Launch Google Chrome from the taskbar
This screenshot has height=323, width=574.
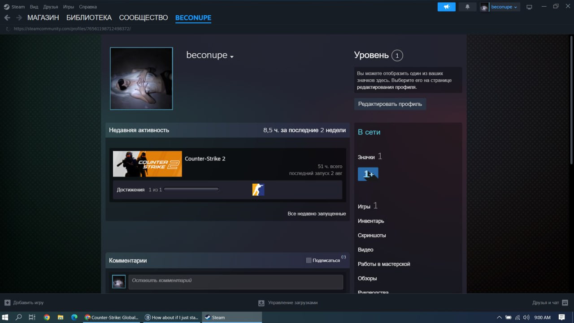pos(47,317)
